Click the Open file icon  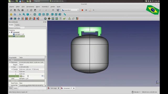(15, 10)
